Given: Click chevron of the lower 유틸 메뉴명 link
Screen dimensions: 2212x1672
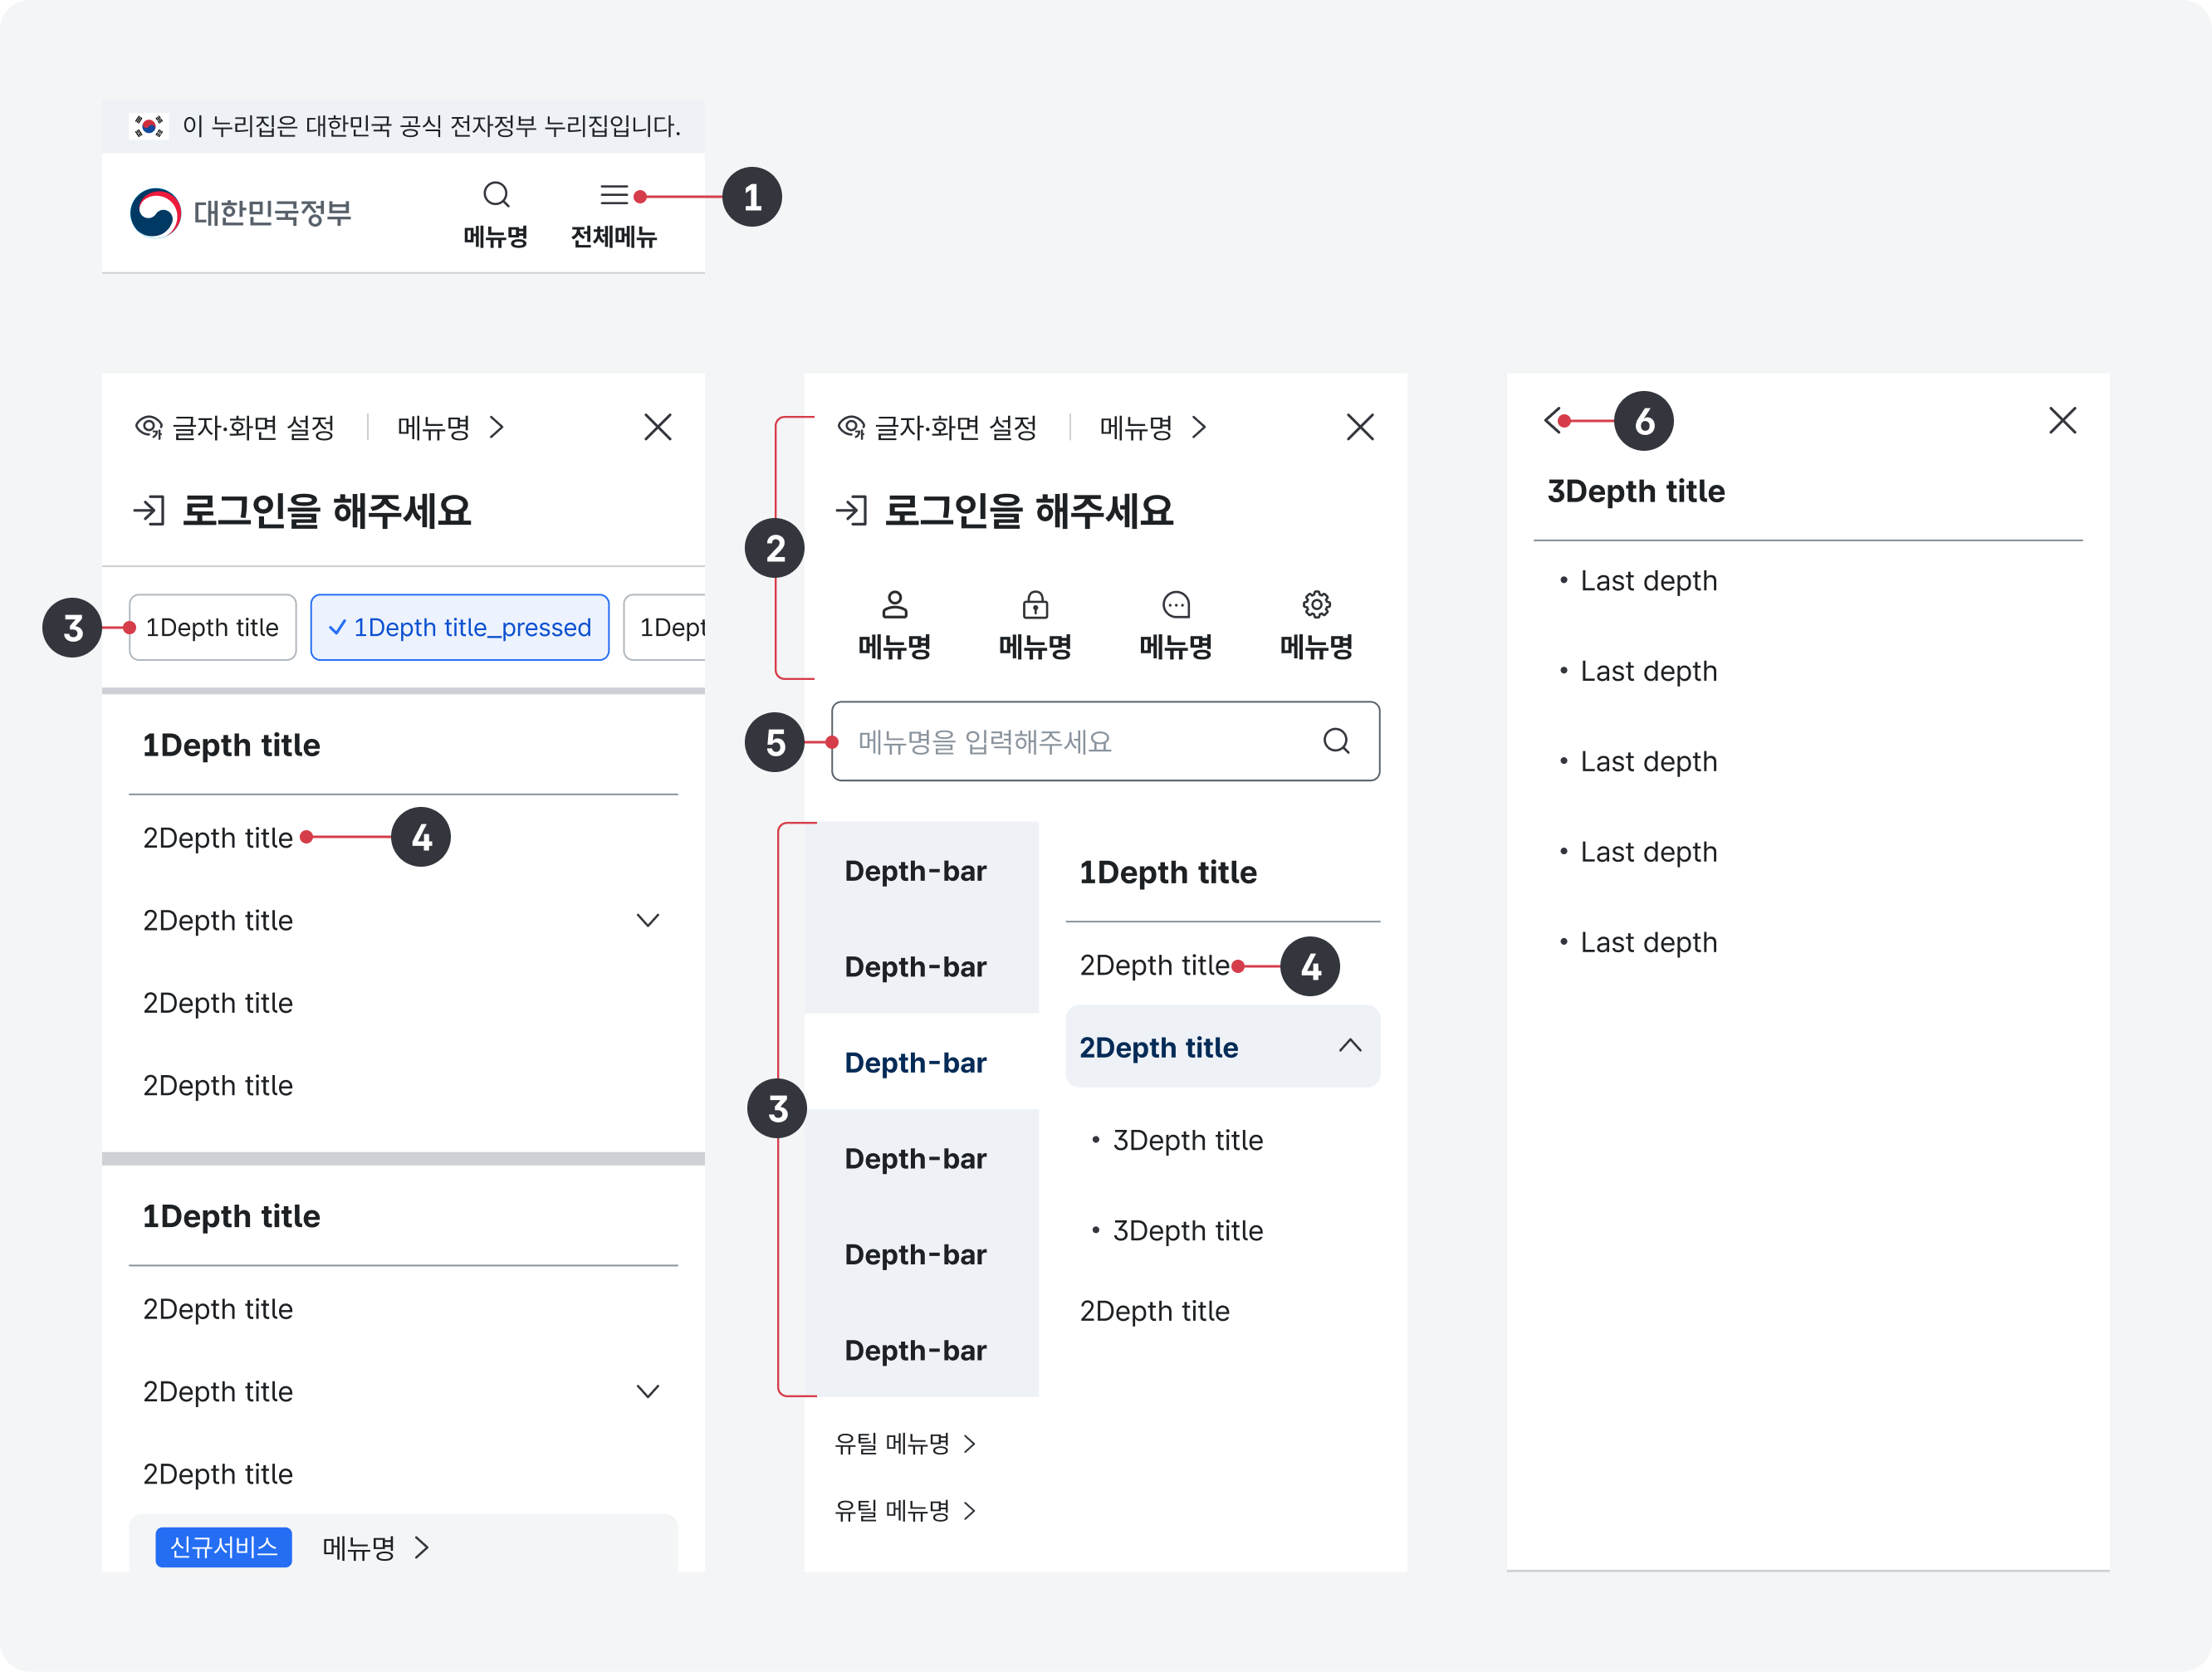Looking at the screenshot, I should point(969,1511).
